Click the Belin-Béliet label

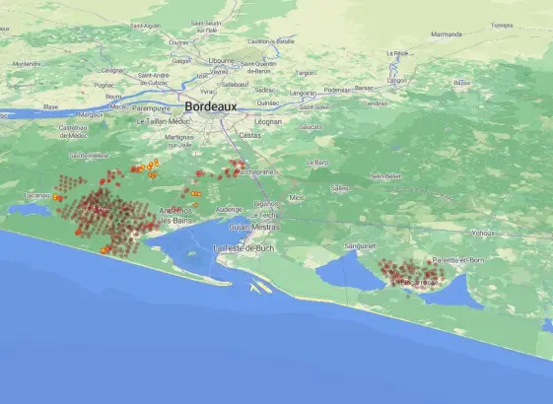tap(385, 176)
